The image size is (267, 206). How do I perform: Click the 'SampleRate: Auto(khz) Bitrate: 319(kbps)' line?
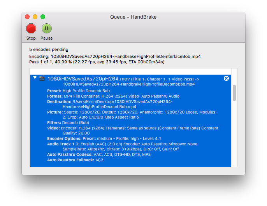121,149
